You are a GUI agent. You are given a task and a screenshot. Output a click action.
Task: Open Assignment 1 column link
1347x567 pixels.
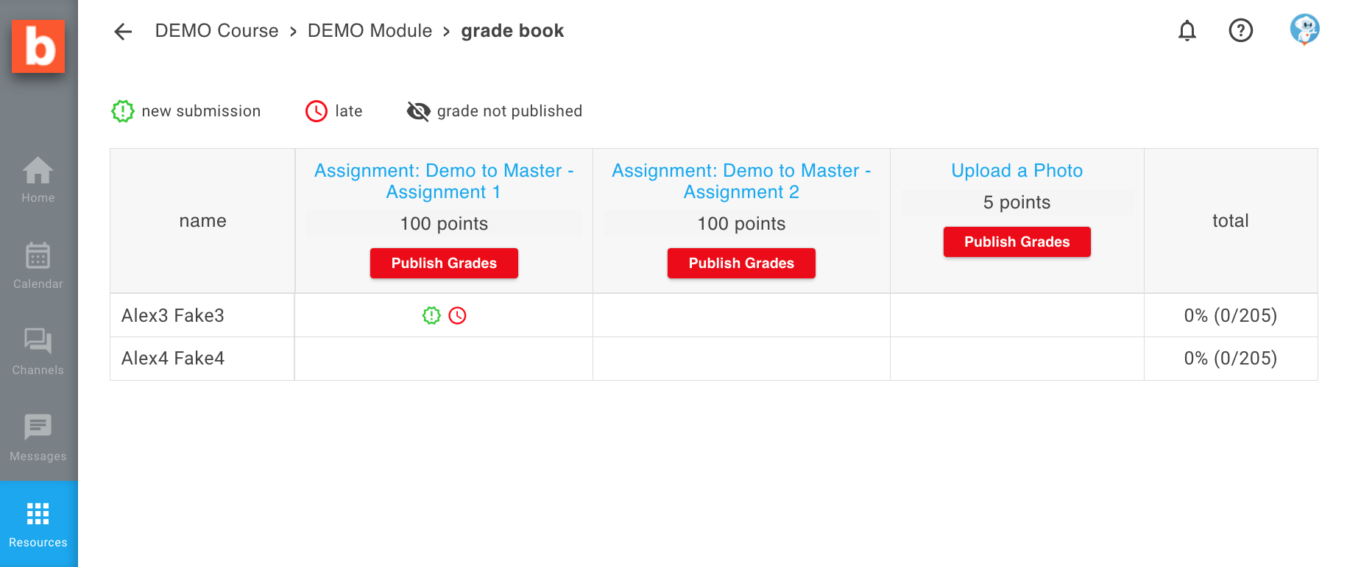click(x=444, y=181)
